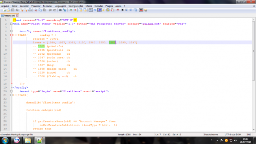This screenshot has width=256, height=144.
Task: Click the volume speaker tray icon
Action: pyautogui.click(x=235, y=140)
